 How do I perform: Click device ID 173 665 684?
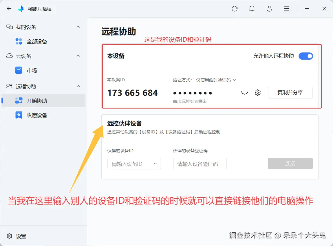point(133,93)
